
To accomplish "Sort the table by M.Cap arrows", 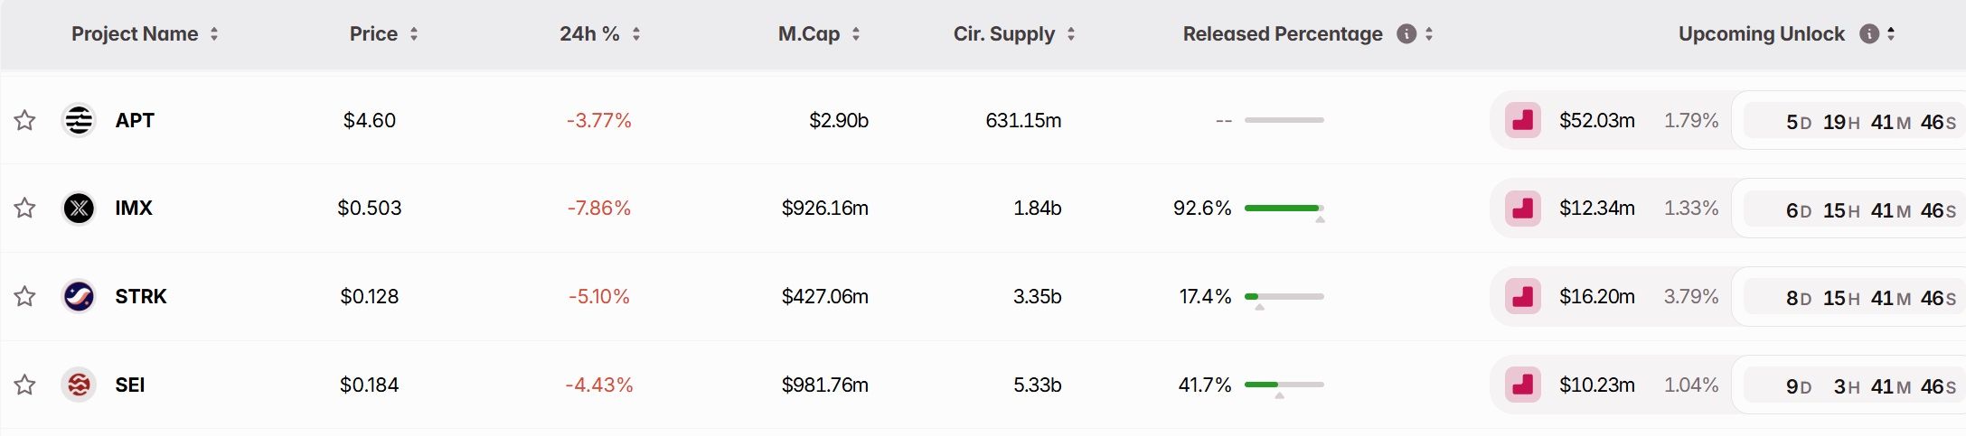I will point(856,34).
